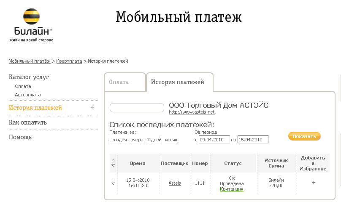Open Автооплата in sidebar
Viewport: 341px width, 215px height.
click(x=28, y=95)
